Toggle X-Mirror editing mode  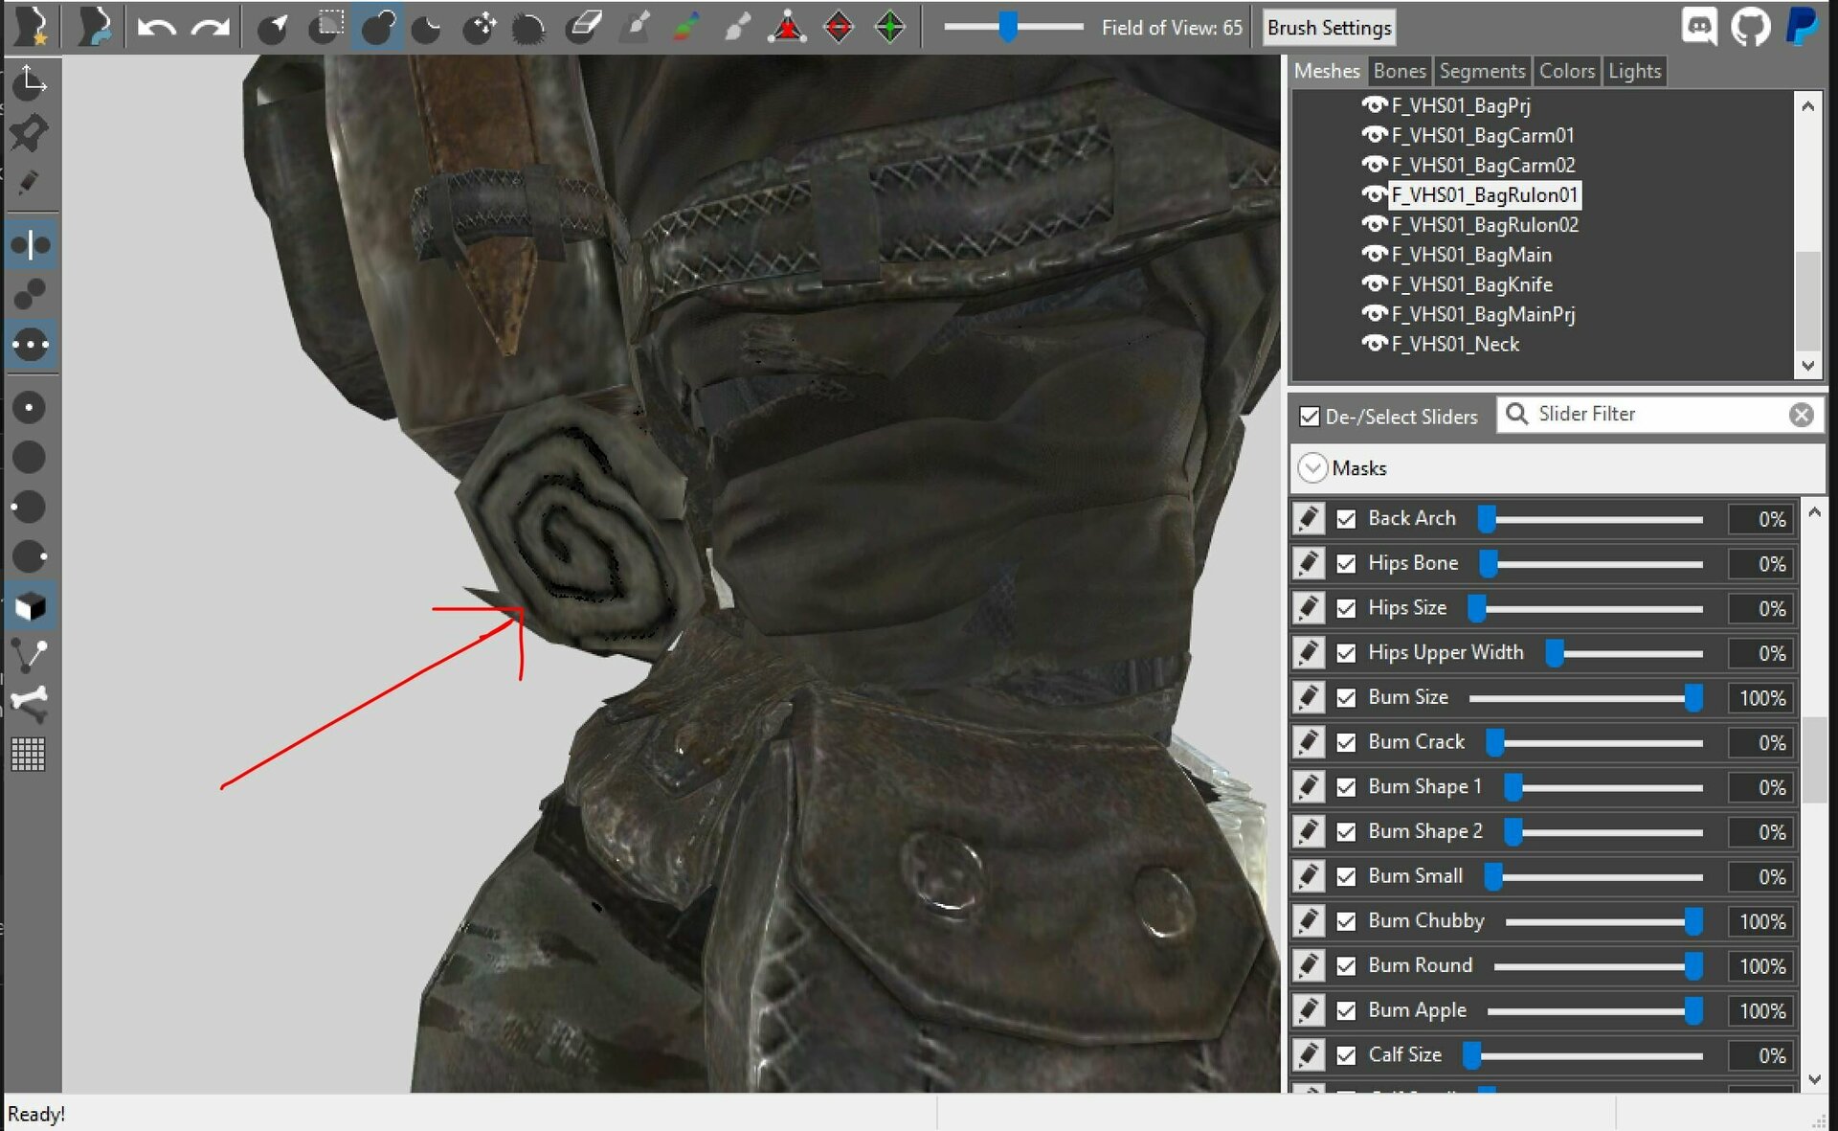tap(31, 245)
